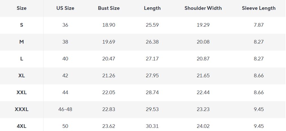The width and height of the screenshot is (286, 131).
Task: Click shoulder width value 24.02
Action: [203, 126]
